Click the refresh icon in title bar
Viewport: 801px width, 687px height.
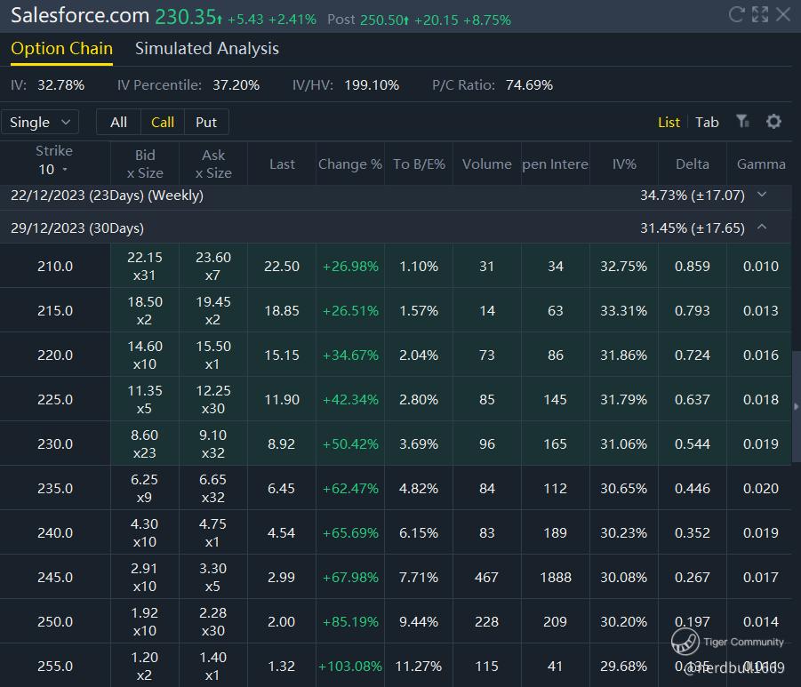(x=736, y=14)
